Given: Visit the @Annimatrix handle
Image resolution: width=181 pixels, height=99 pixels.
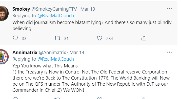Looking at the screenshot, I should pyautogui.click(x=52, y=52).
